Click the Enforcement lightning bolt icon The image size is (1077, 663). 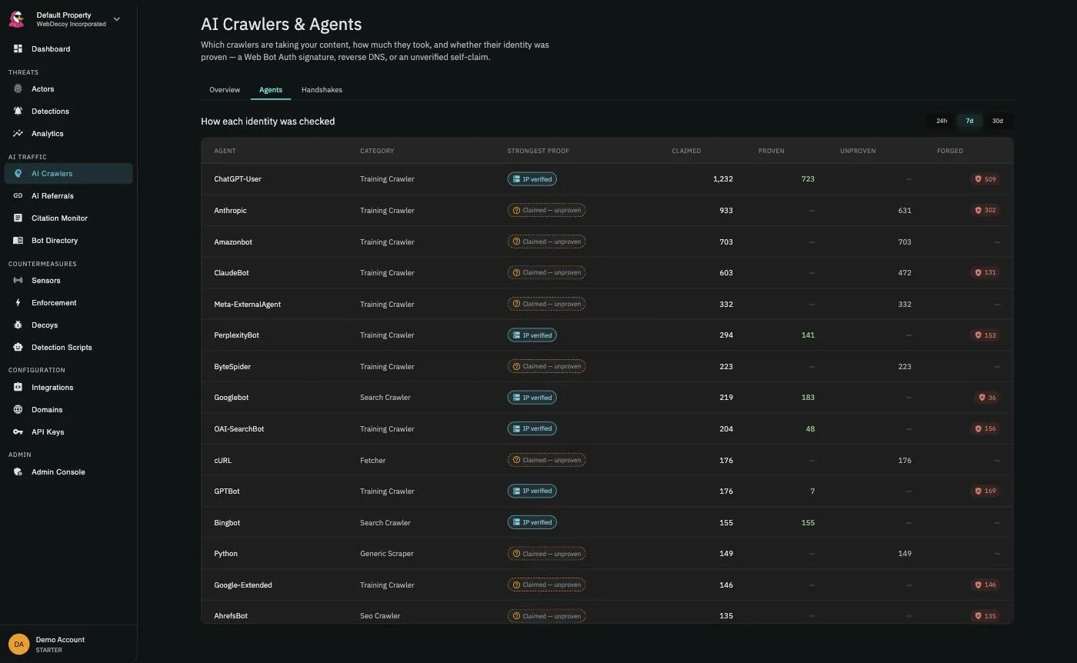(18, 302)
